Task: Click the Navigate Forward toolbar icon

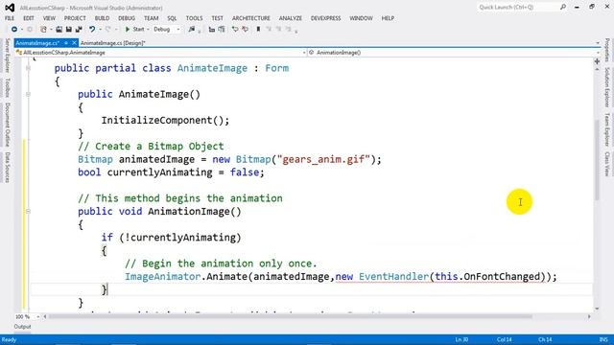Action: (30, 30)
